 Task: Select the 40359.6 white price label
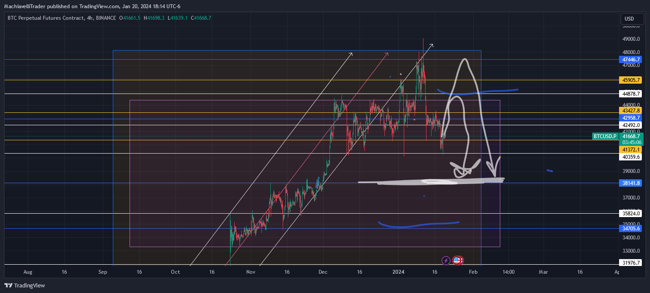(631, 157)
